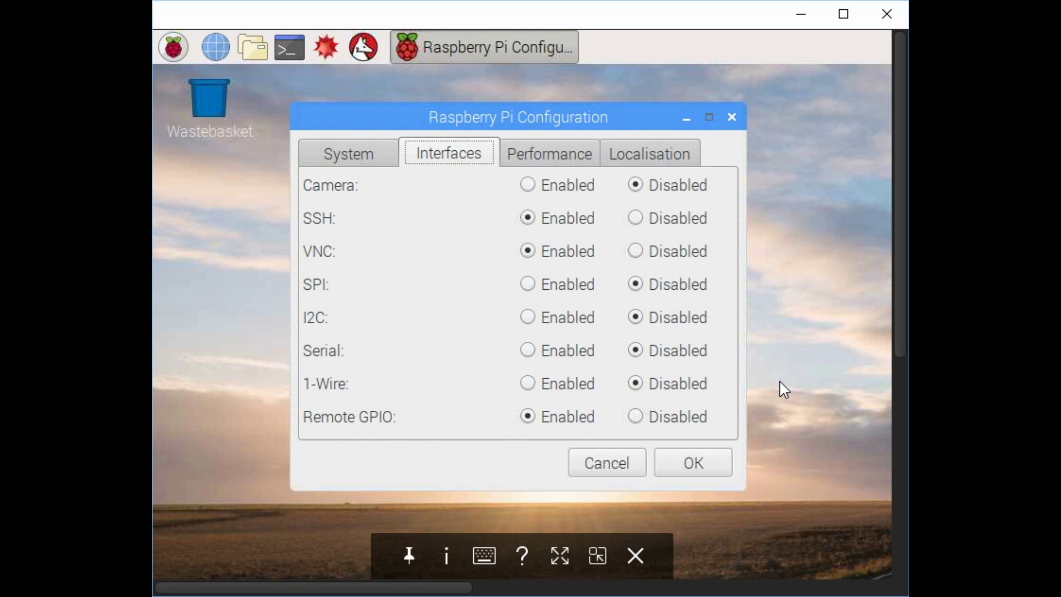Open the Localisation tab

[x=649, y=154]
